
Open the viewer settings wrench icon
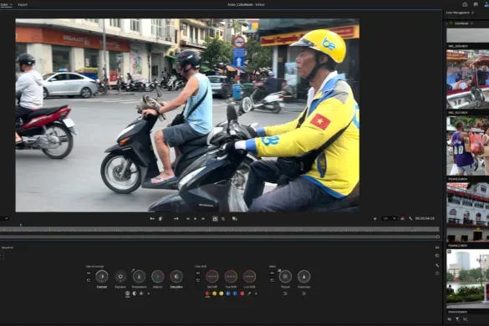[410, 218]
